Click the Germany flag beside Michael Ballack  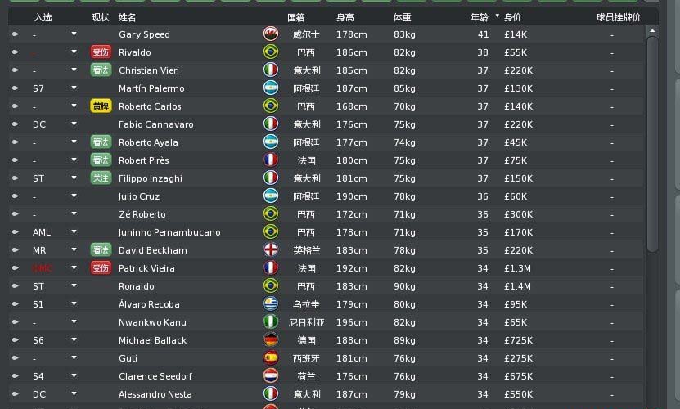tap(271, 340)
